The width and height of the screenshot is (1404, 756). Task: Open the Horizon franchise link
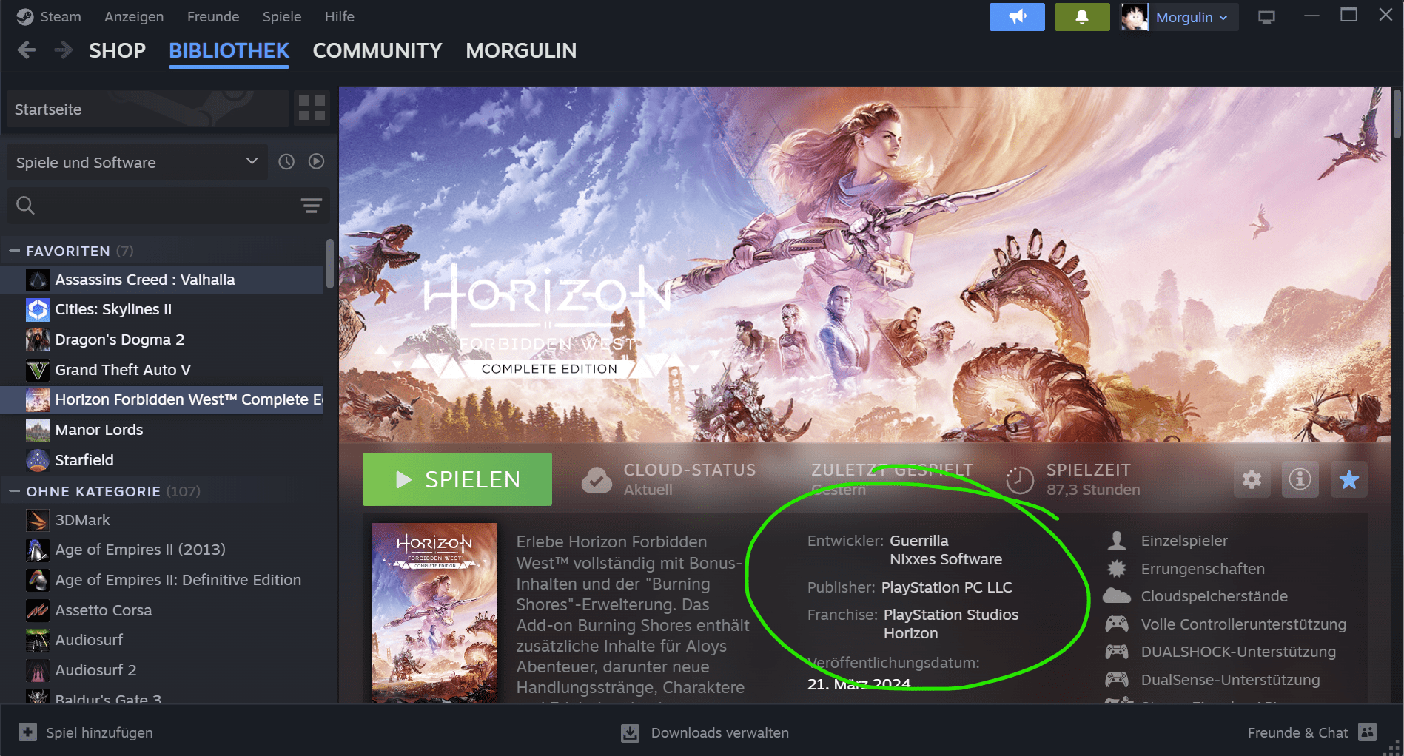pyautogui.click(x=910, y=633)
